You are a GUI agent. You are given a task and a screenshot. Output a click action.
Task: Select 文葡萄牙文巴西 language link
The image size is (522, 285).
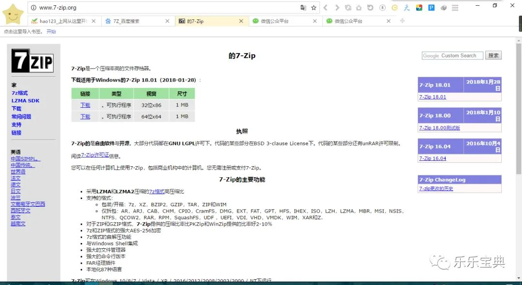28,204
